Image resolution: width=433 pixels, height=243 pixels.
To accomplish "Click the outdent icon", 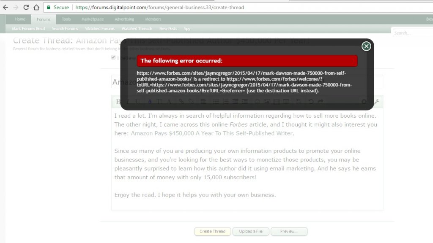I will (x=235, y=102).
